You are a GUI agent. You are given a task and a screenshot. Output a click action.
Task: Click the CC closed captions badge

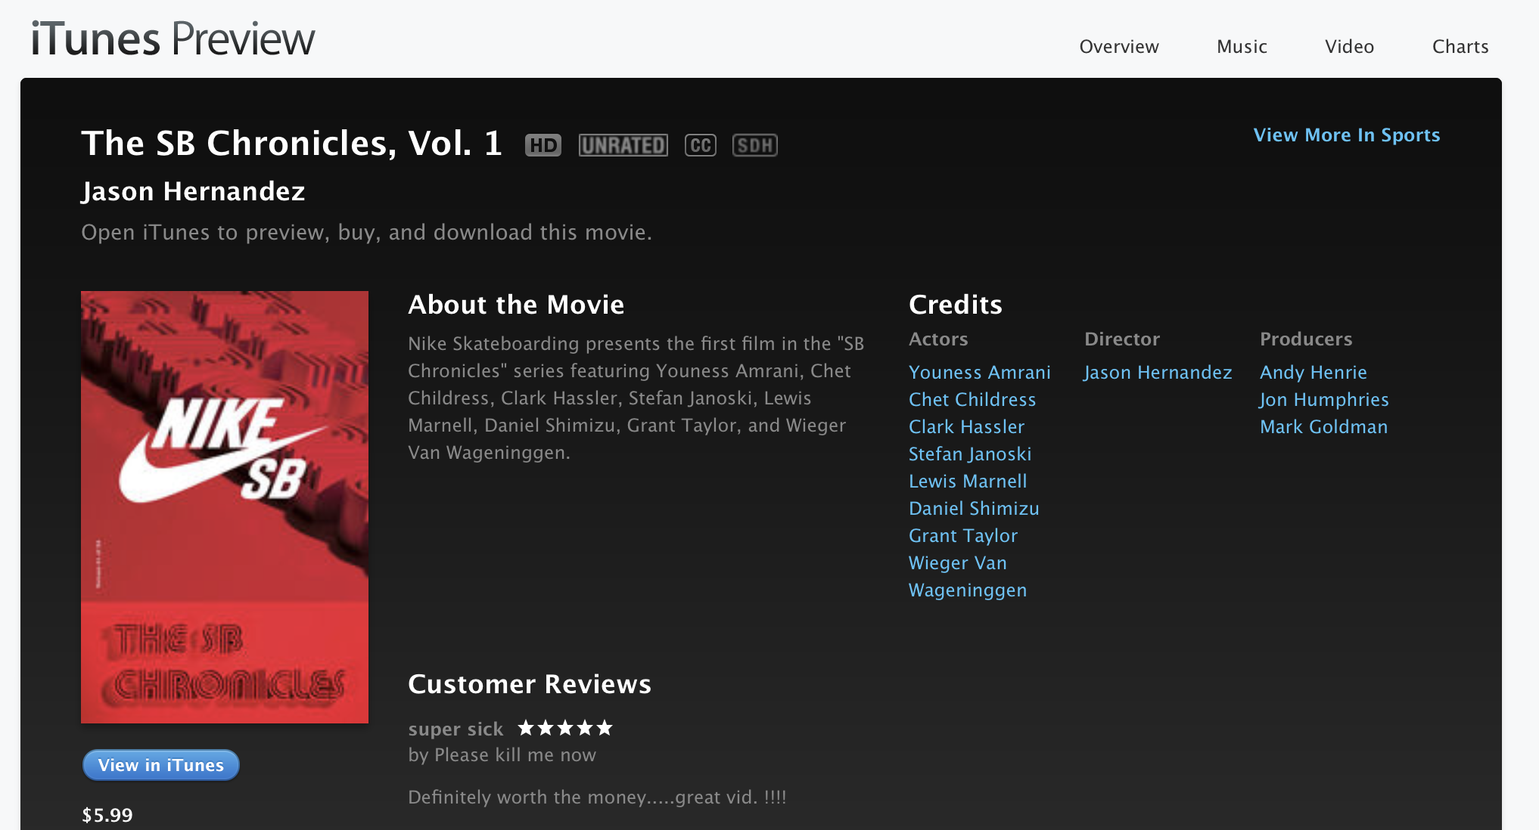pyautogui.click(x=700, y=145)
